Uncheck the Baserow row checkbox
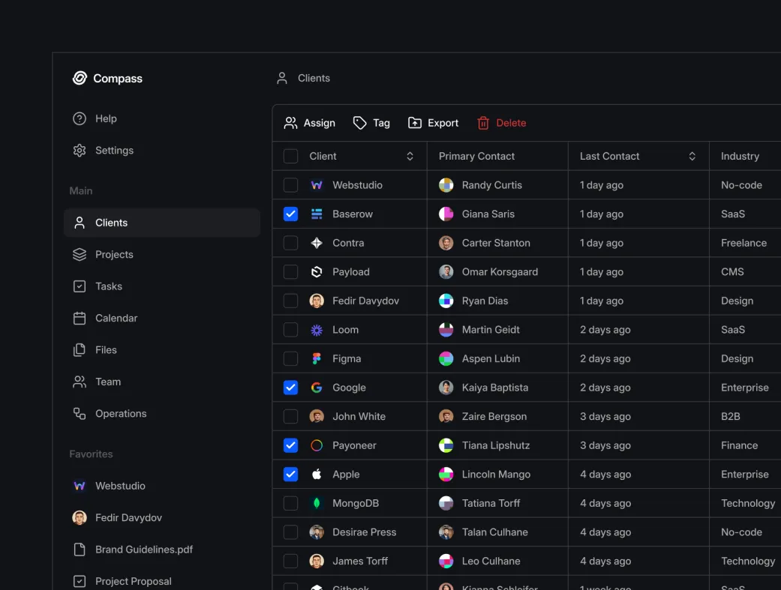 click(290, 214)
